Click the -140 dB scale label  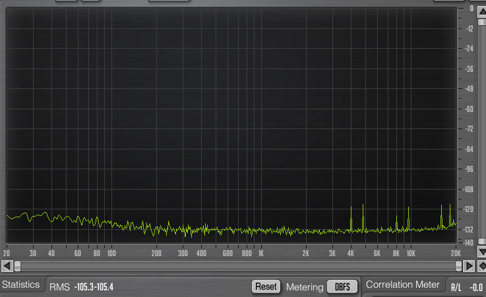point(468,243)
